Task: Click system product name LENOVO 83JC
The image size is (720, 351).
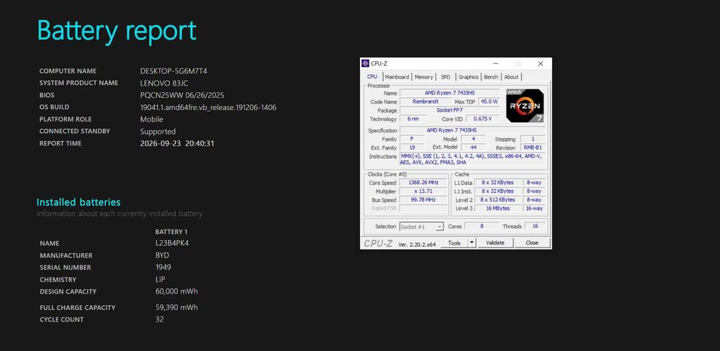Action: click(x=164, y=83)
